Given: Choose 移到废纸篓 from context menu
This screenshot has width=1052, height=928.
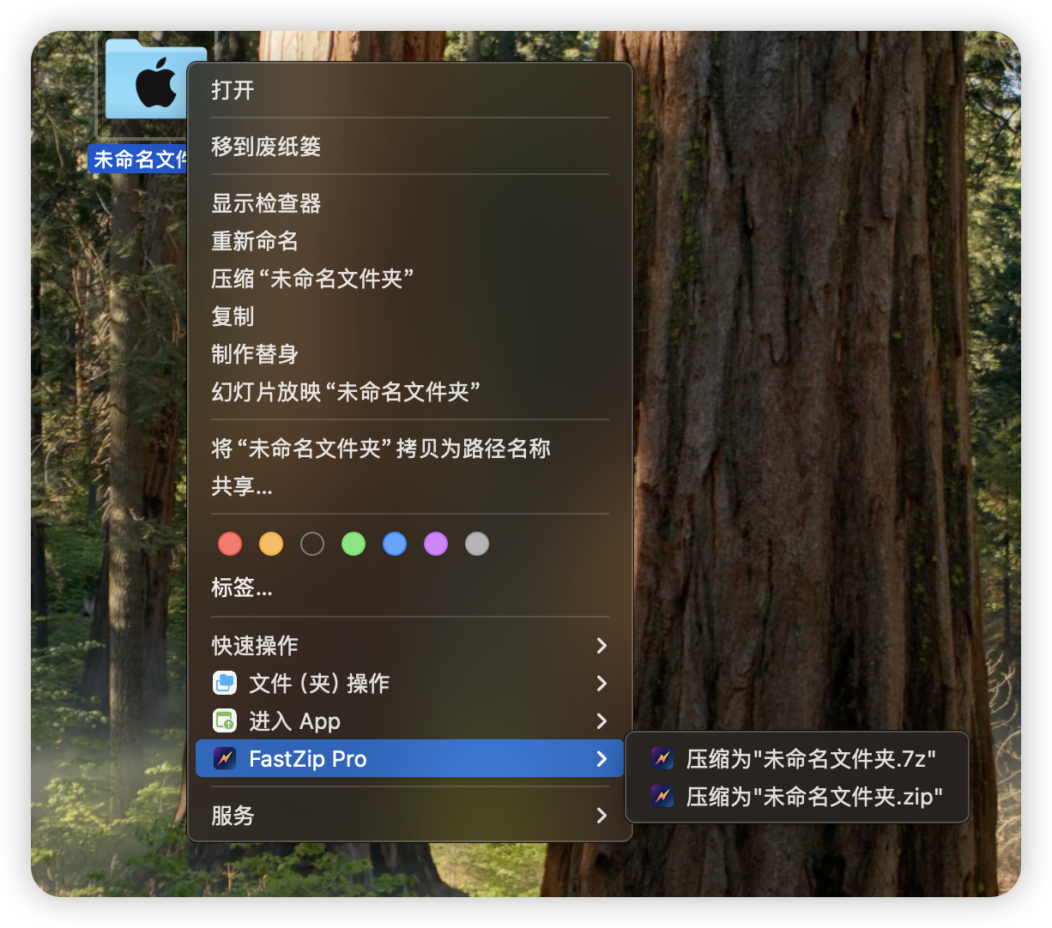Looking at the screenshot, I should pos(266,147).
